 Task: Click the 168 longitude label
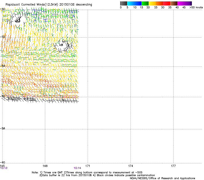click(45, 166)
